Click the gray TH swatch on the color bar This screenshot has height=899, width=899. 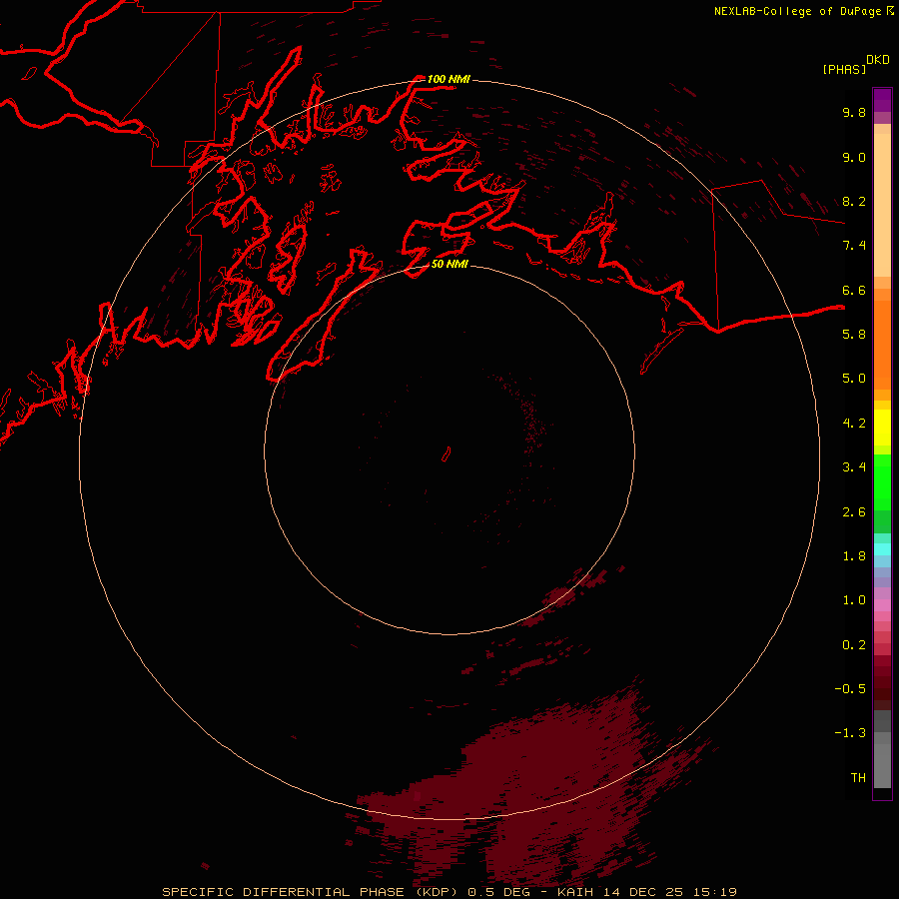pyautogui.click(x=882, y=765)
